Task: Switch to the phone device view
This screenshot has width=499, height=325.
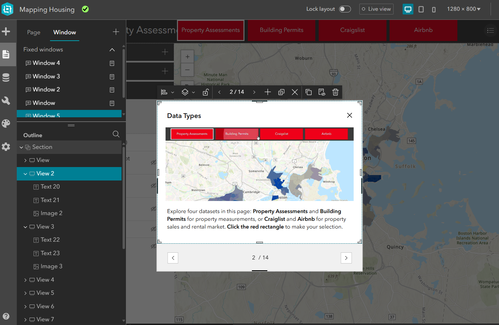Action: pos(434,9)
